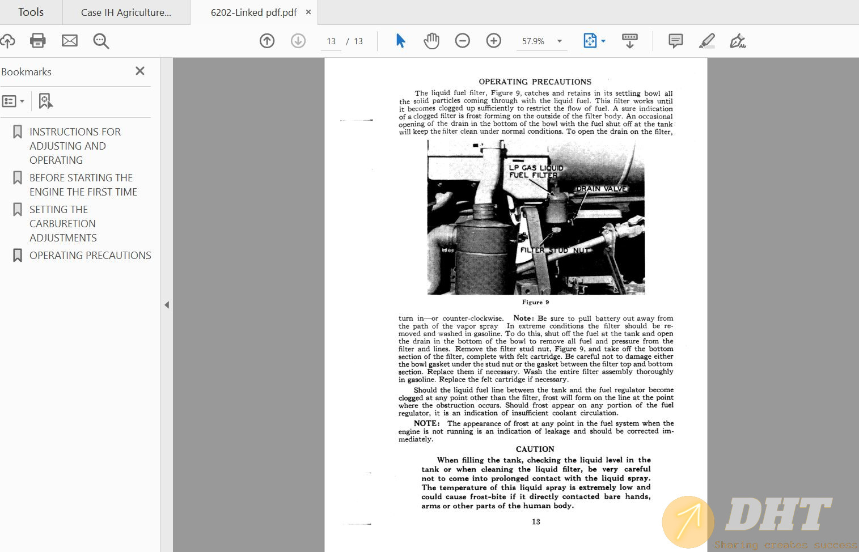Close the Bookmarks panel
859x552 pixels.
click(x=140, y=71)
